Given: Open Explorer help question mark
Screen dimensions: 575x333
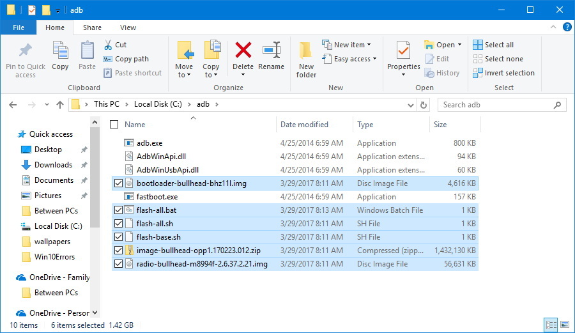Looking at the screenshot, I should 567,27.
